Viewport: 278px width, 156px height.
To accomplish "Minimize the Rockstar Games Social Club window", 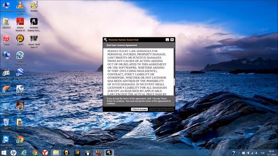I will [x=167, y=40].
